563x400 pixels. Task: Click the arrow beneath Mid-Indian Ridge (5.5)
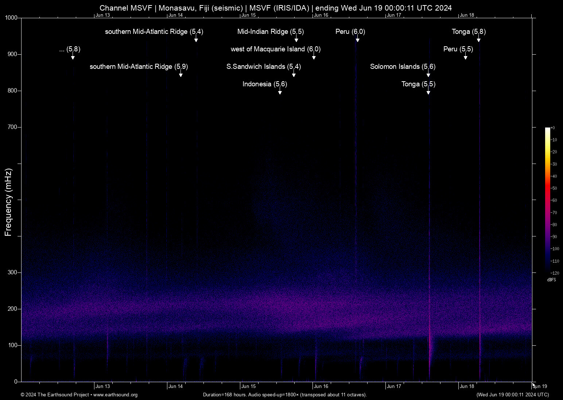coord(296,39)
